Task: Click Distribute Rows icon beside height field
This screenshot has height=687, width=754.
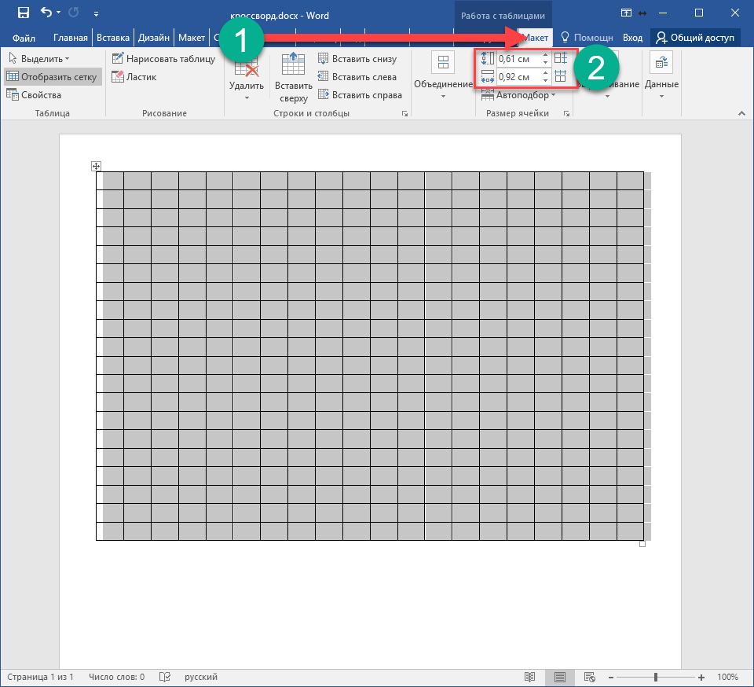Action: point(560,58)
